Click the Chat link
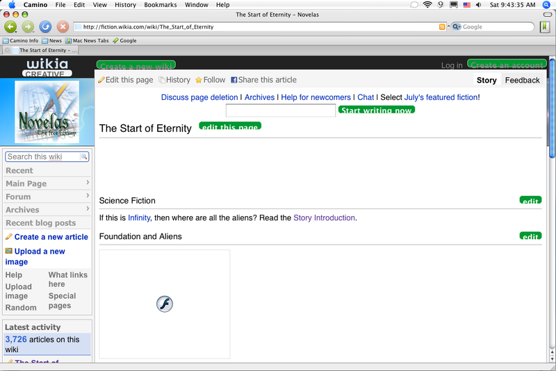The width and height of the screenshot is (556, 371). pyautogui.click(x=366, y=97)
